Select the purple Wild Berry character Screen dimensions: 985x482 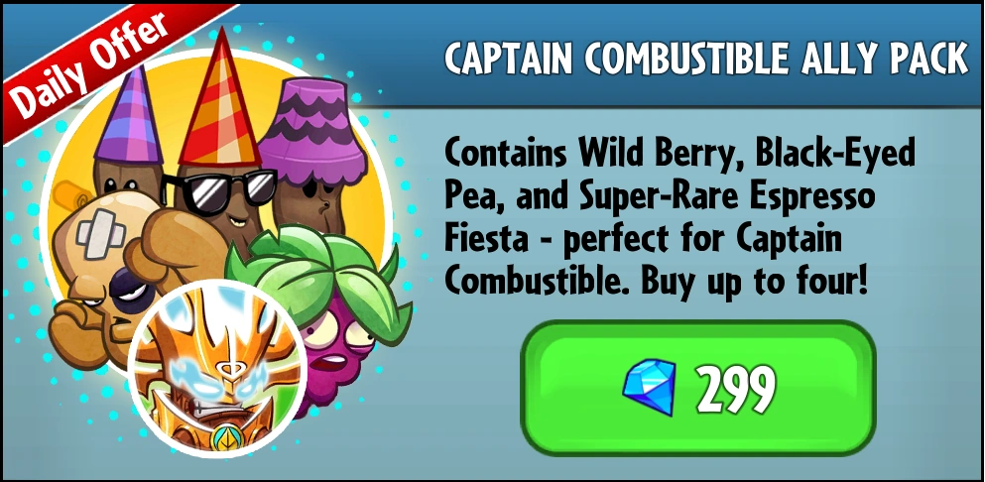pos(320,314)
